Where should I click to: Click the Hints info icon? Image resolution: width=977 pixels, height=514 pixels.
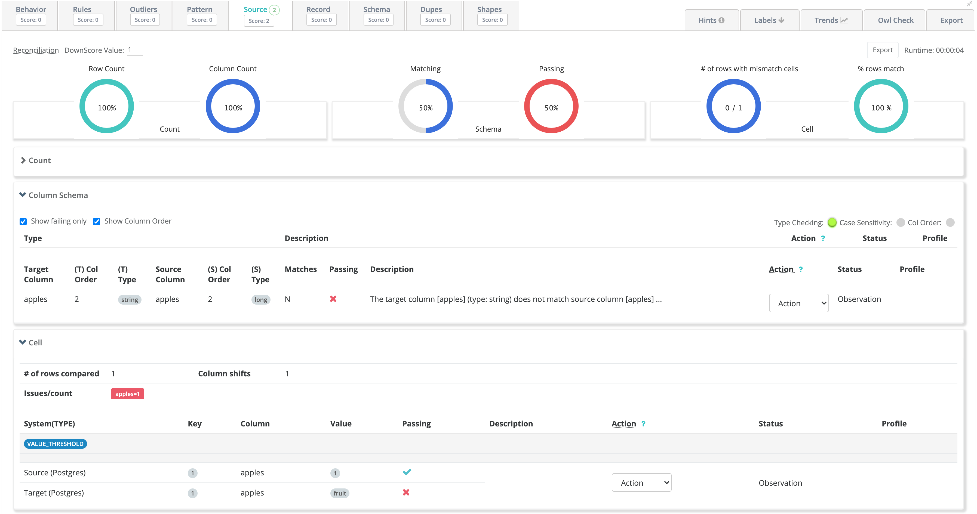[721, 20]
